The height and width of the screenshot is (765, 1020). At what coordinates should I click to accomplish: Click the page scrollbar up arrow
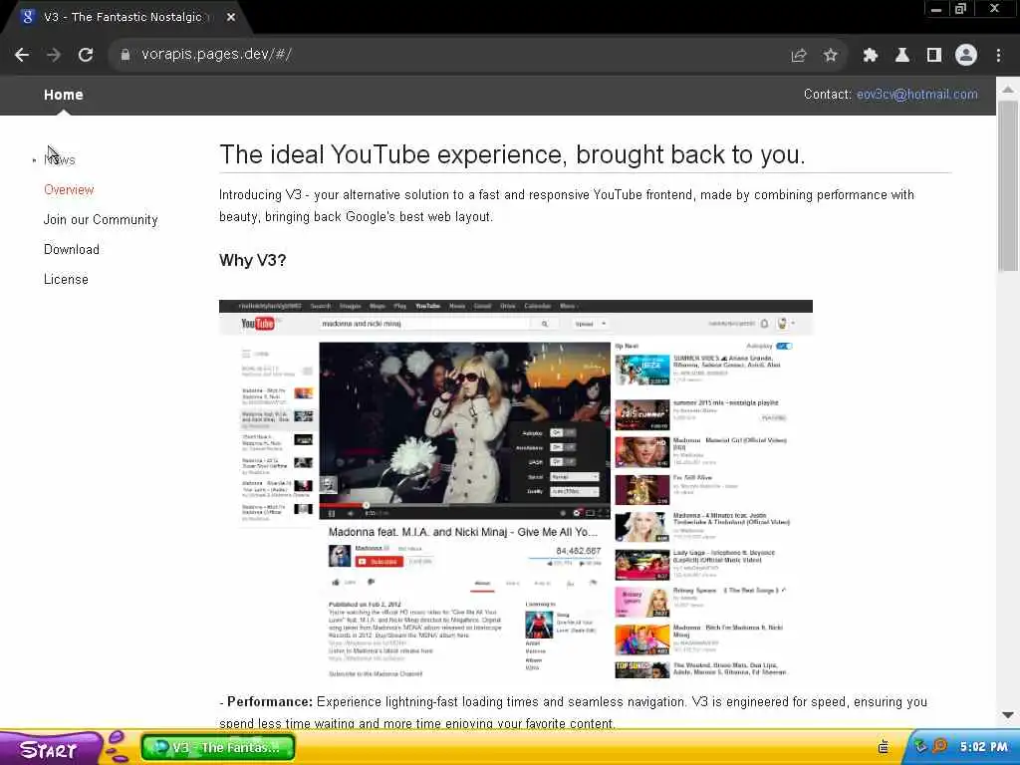click(x=1008, y=89)
